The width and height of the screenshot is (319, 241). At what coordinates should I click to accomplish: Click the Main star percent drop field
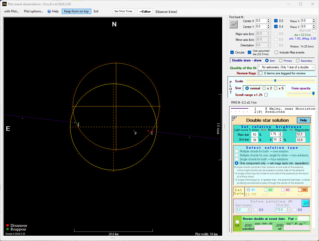(254, 135)
